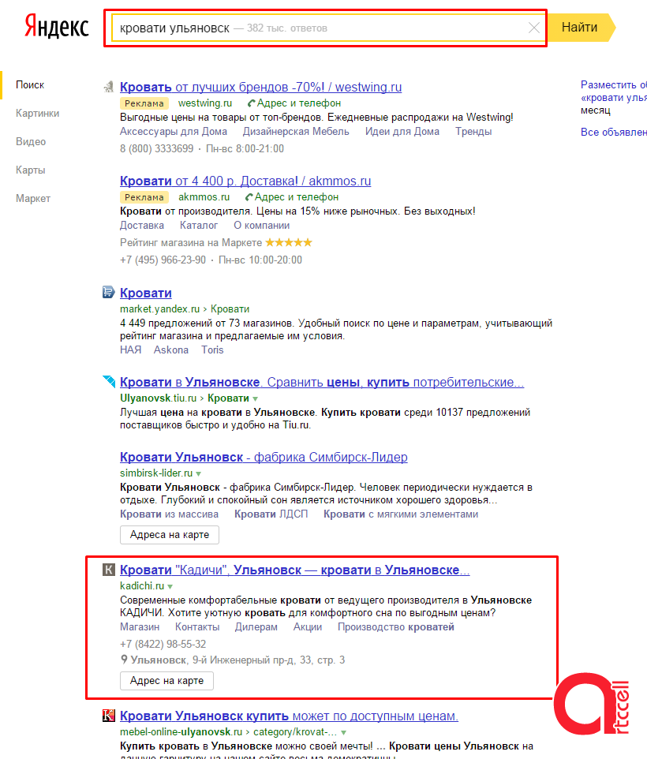The height and width of the screenshot is (759, 647).
Task: Click the phone icon beside akmmos.ru address
Action: coord(249,197)
